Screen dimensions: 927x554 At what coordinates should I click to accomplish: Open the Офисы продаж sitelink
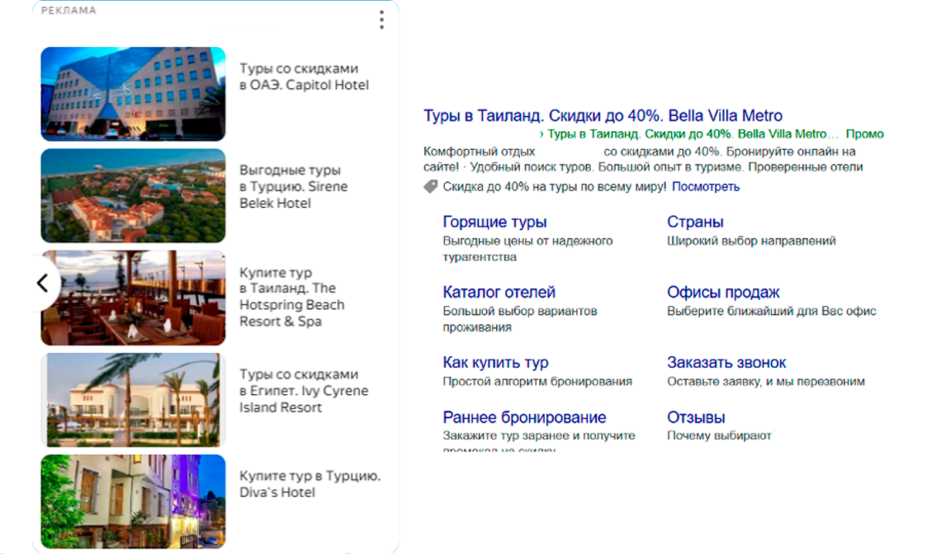[723, 291]
